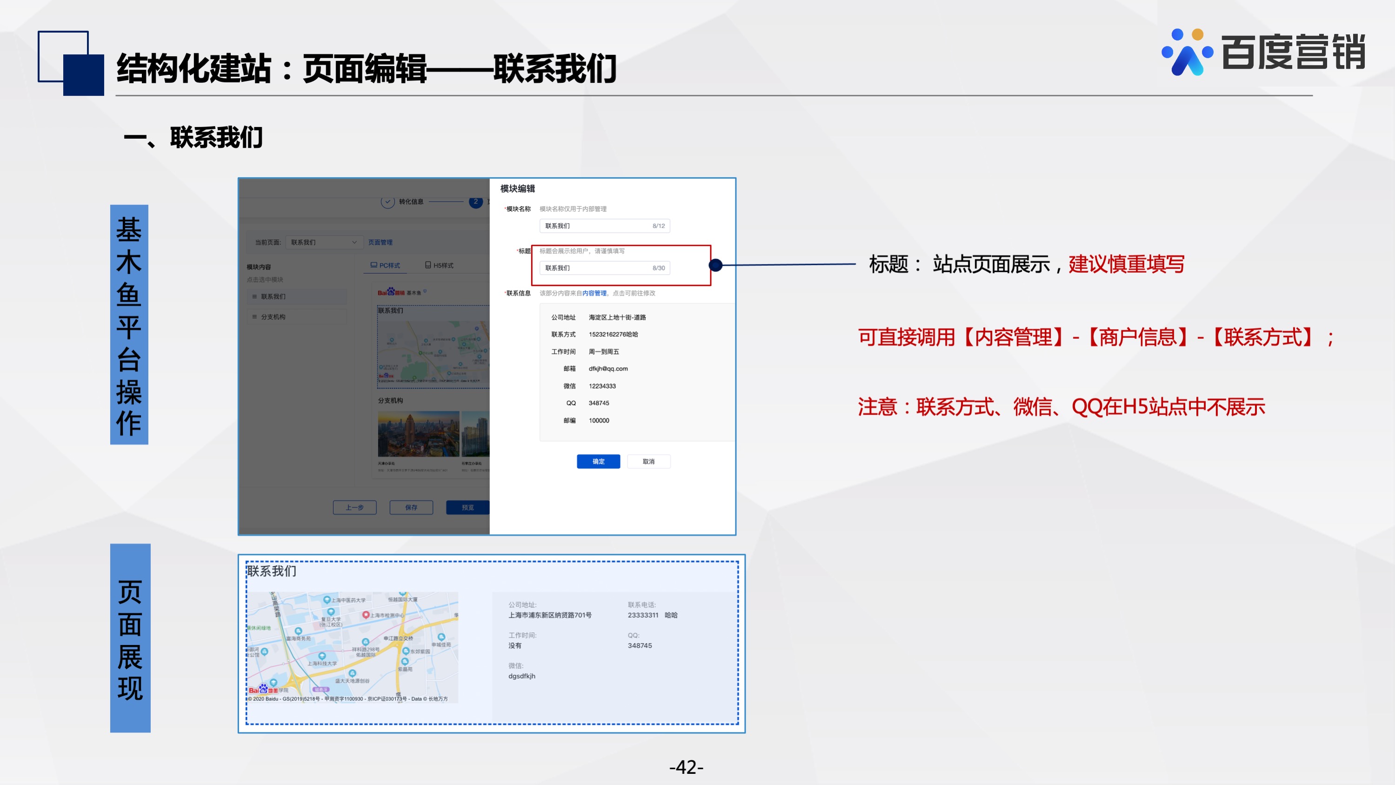Click the red note about H5站点中不展示
Screen dimensions: 1395x785
click(x=1061, y=407)
